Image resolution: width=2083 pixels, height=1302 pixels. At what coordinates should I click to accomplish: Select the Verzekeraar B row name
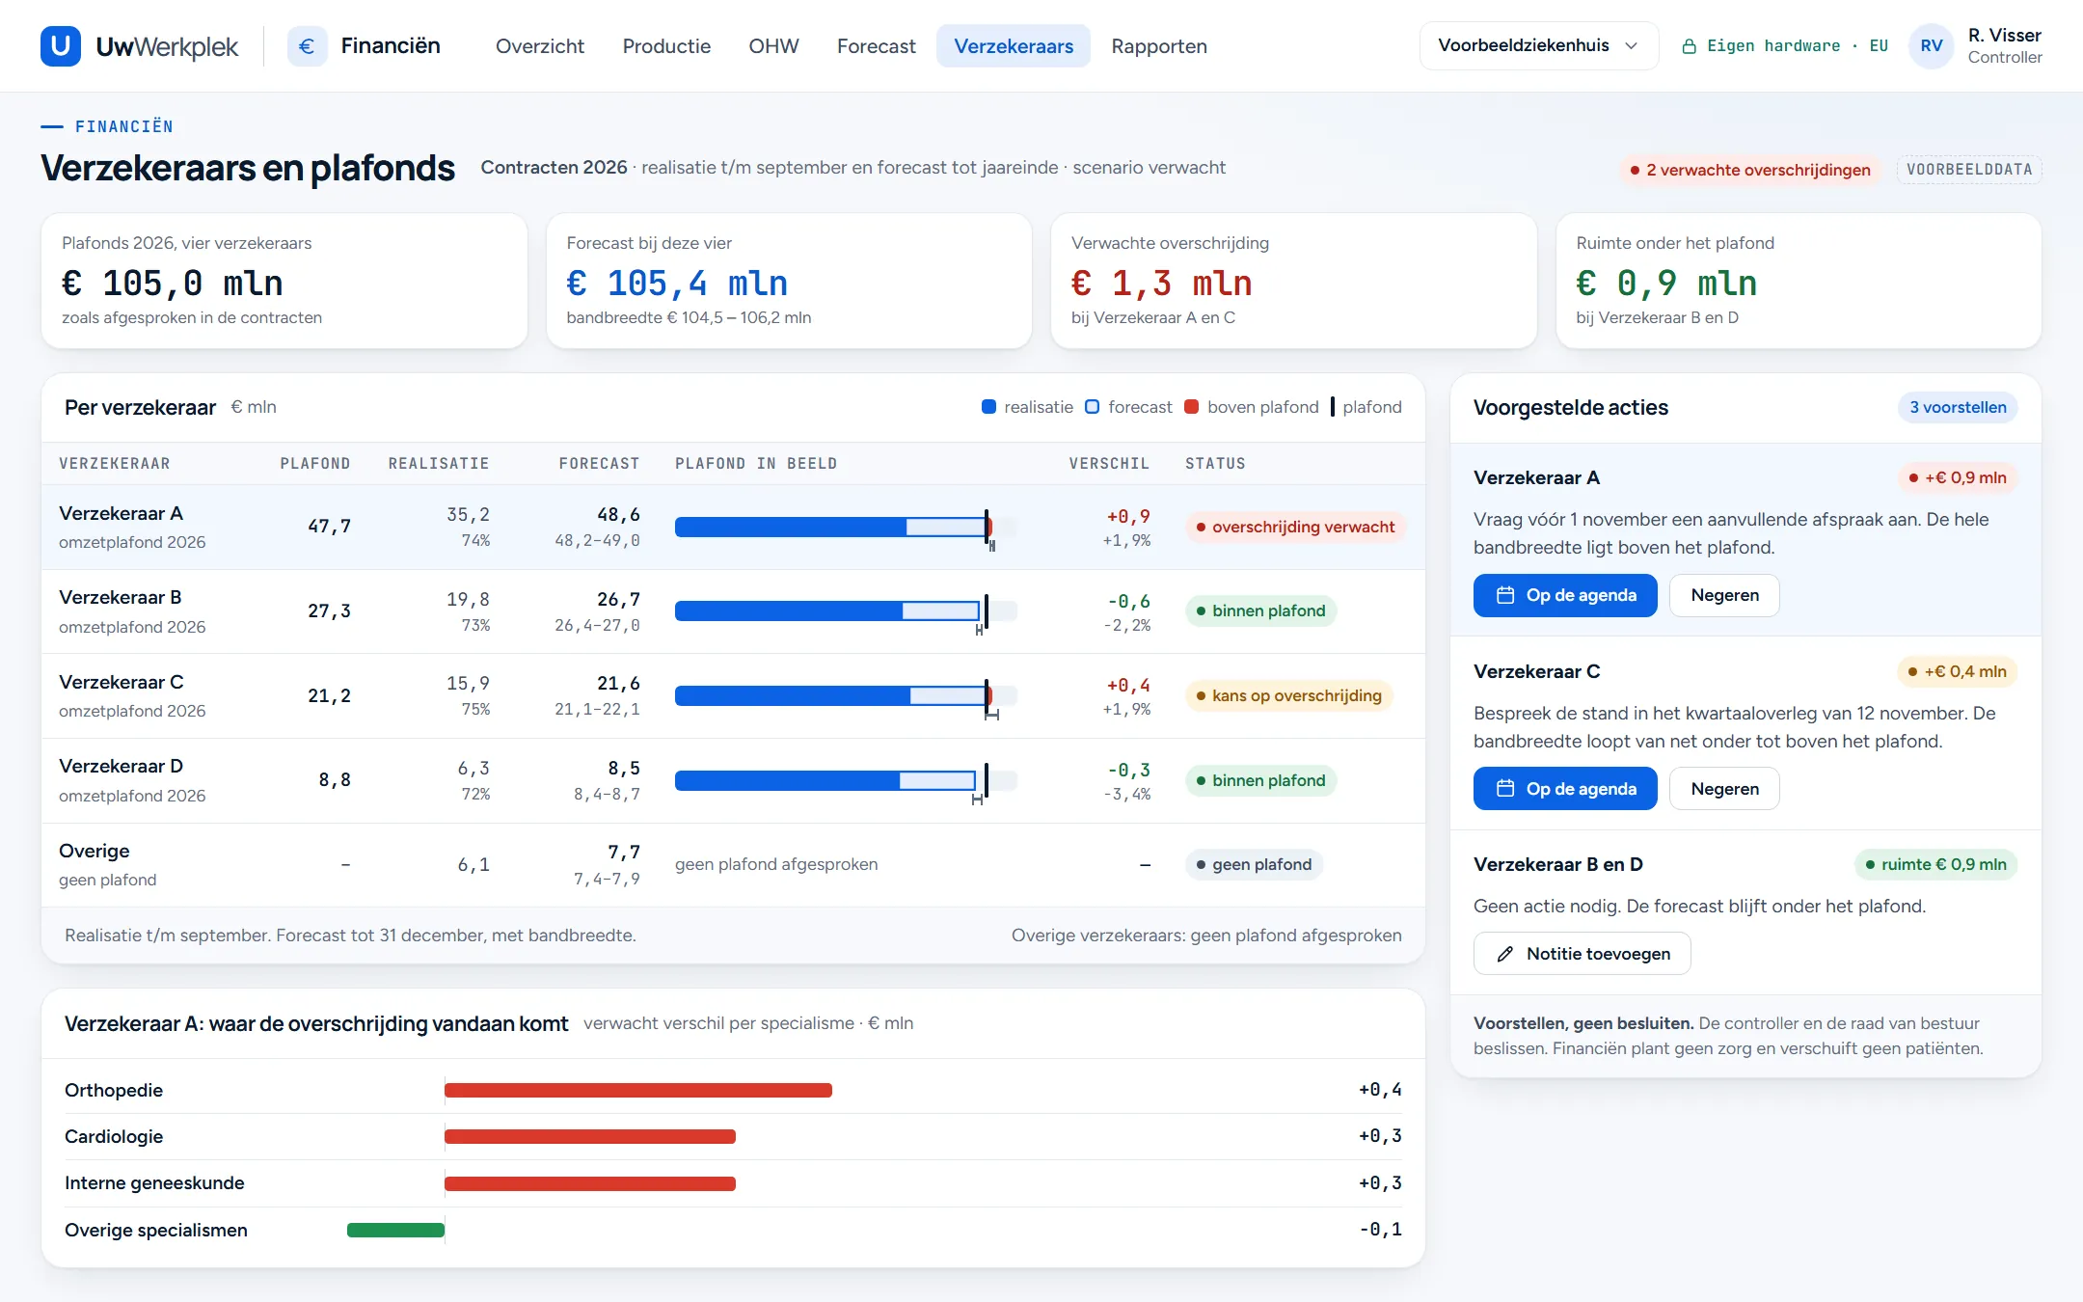click(x=121, y=597)
